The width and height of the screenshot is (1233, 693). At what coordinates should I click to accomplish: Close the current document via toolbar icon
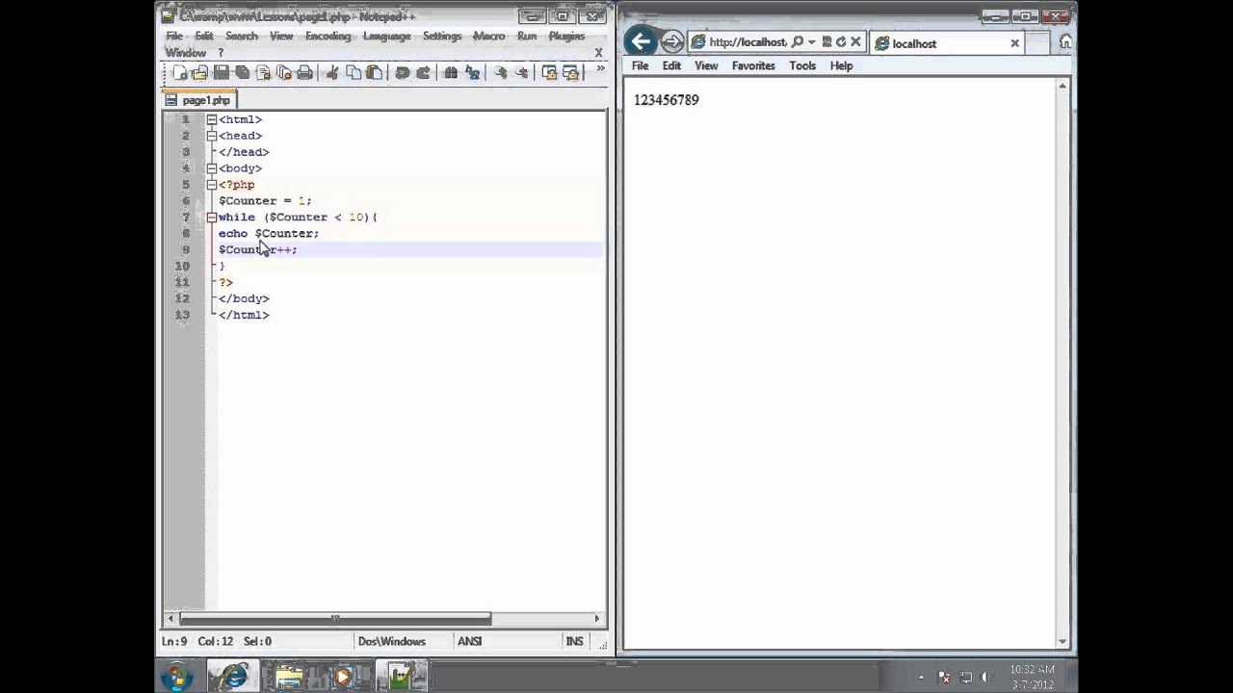tap(263, 73)
